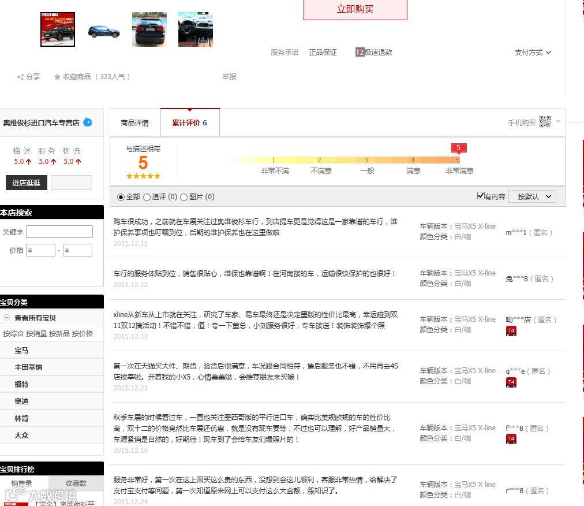The width and height of the screenshot is (584, 506).
Task: Expand the 支付方式 payment dropdown
Action: point(533,52)
